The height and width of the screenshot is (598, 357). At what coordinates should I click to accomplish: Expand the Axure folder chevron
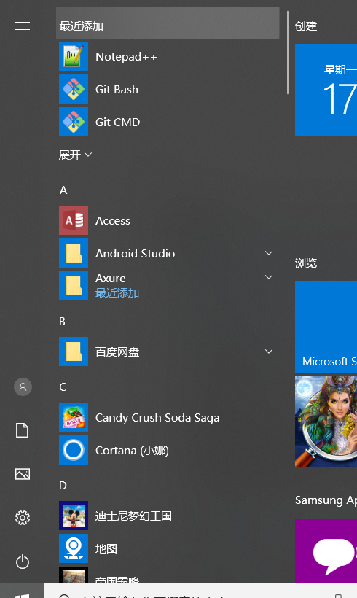[269, 277]
